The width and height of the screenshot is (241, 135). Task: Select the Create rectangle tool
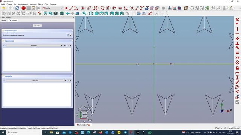[x=108, y=8]
